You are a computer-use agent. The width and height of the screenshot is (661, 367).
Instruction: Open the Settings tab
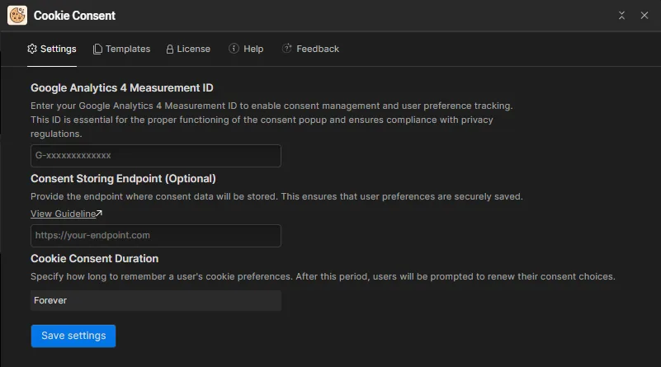coord(52,49)
